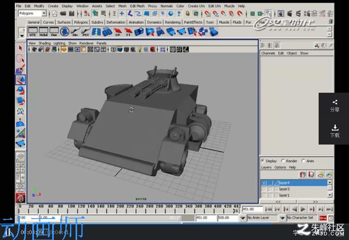The width and height of the screenshot is (349, 240).
Task: Click the question mark help icon
Action: (179, 14)
